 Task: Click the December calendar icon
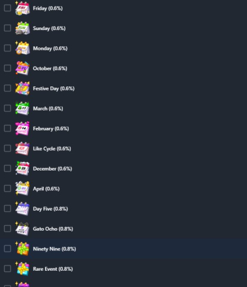click(x=22, y=169)
